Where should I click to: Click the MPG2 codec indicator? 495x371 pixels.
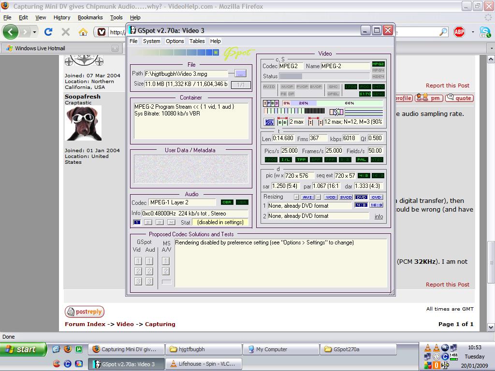[x=378, y=64]
